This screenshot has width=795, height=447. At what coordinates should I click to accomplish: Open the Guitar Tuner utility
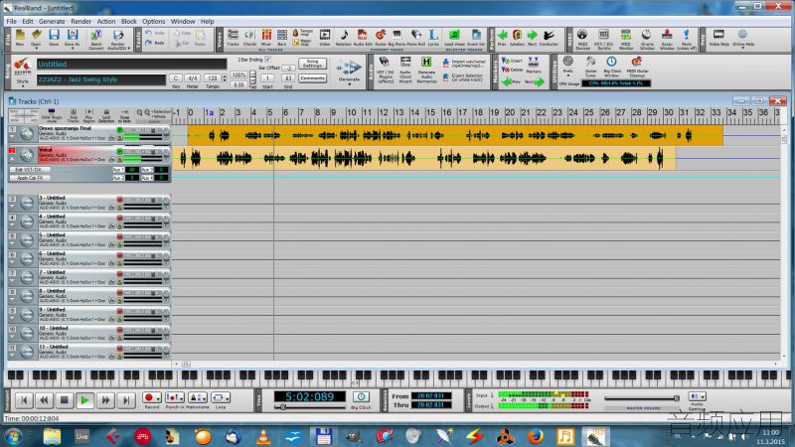[590, 67]
